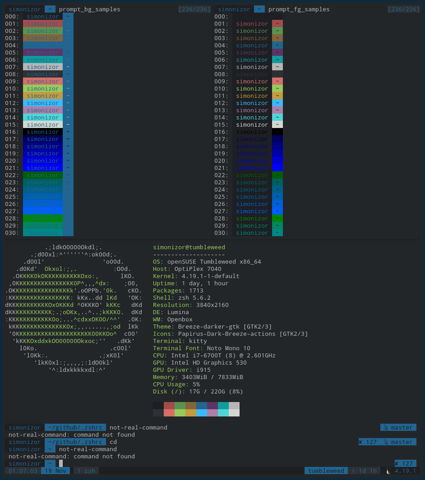Click the [236/236] counter in the prompt_fg_samples pane
Screen dimensions: 425x480
pyautogui.click(x=403, y=9)
